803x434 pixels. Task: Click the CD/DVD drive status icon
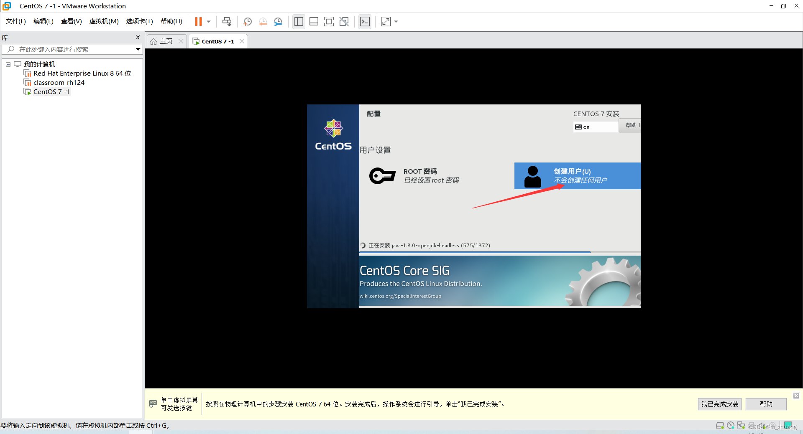(731, 426)
